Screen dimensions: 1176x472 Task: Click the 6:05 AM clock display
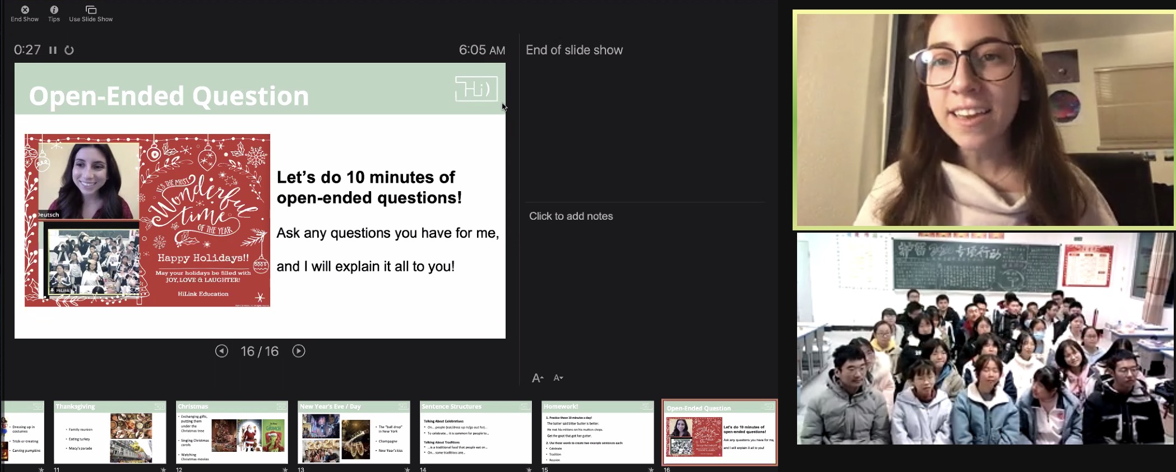[482, 50]
